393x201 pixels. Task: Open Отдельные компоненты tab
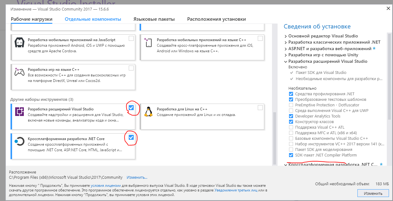93,19
